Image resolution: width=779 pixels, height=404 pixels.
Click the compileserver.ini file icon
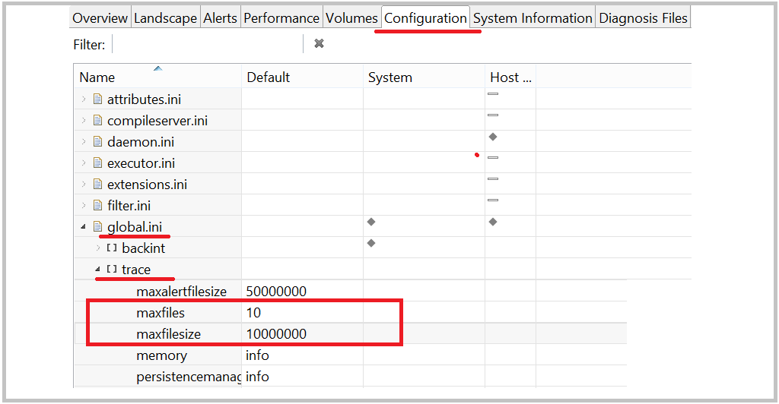[98, 121]
